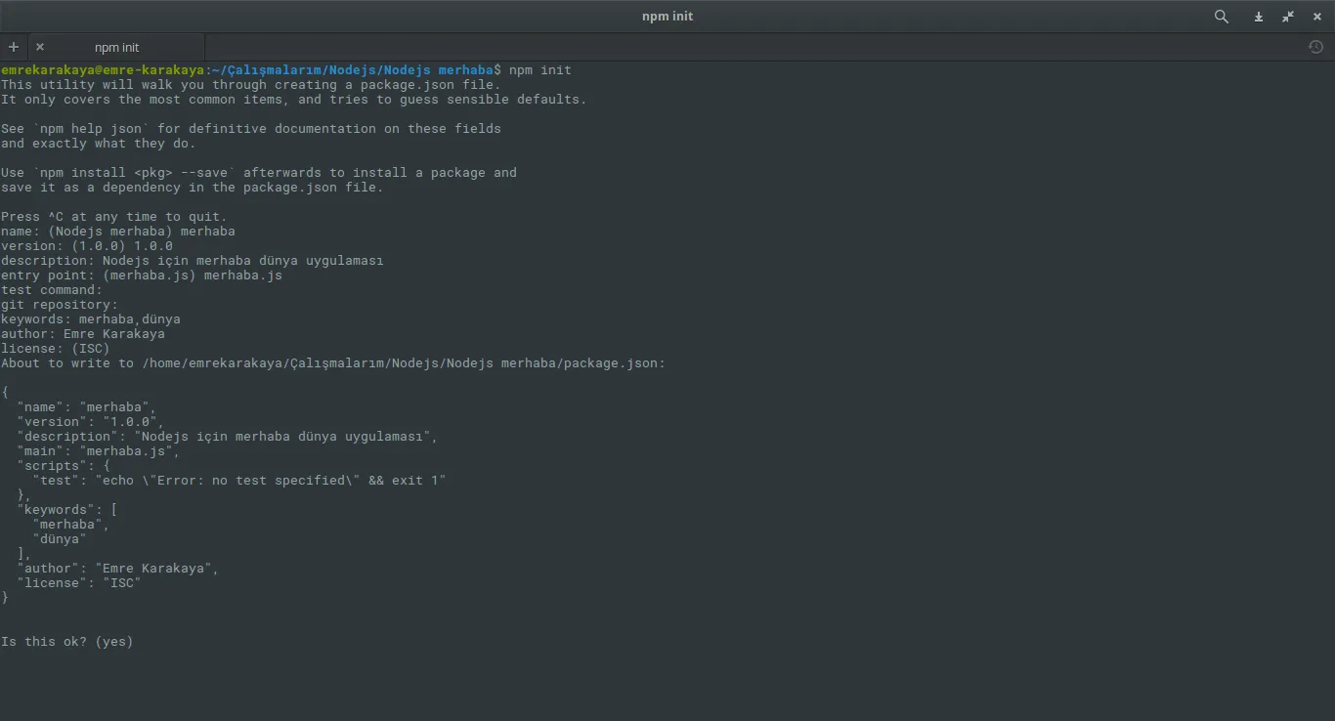
Task: Click the description "Nodejs için merhaba dünya uygulaması"
Action: (x=239, y=260)
